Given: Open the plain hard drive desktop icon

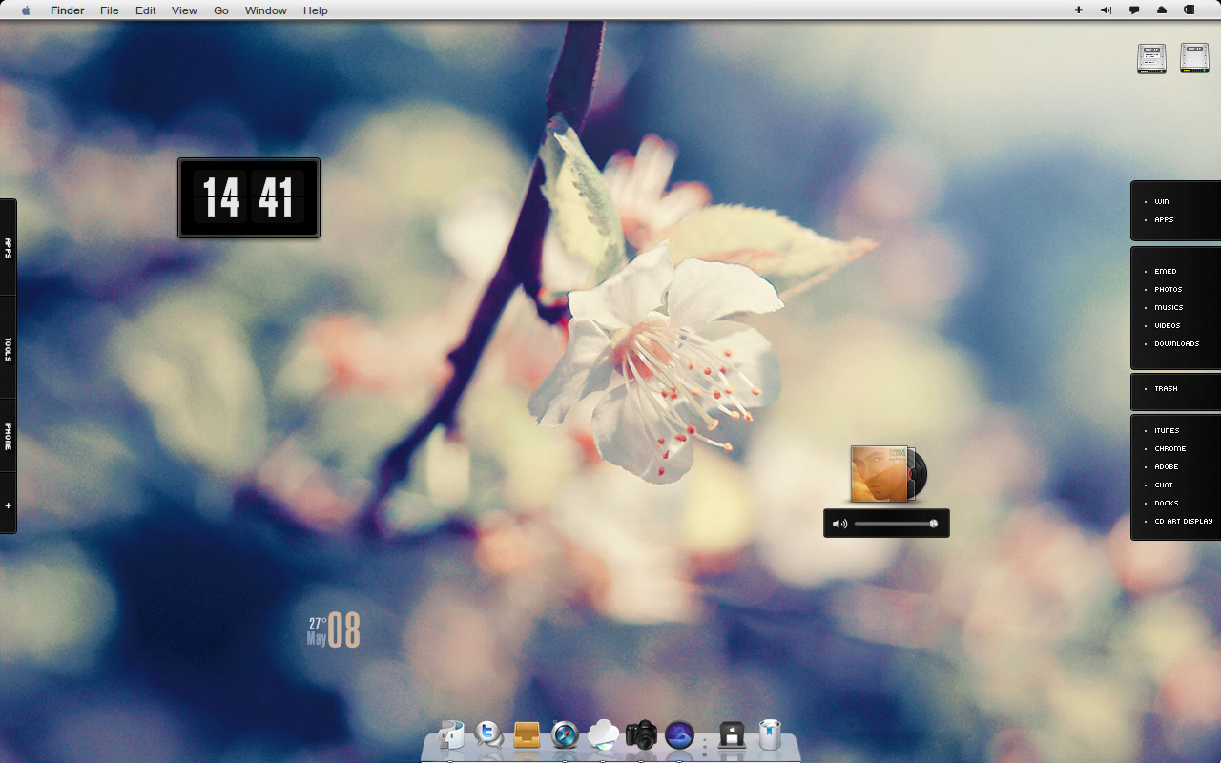Looking at the screenshot, I should [1194, 58].
